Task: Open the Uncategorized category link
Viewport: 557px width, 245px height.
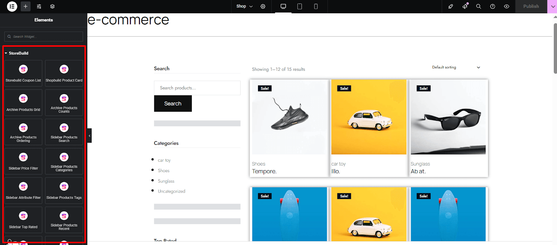Action: pos(172,191)
